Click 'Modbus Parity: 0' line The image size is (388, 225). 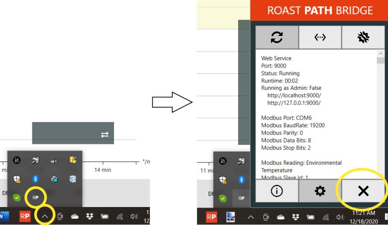click(x=282, y=133)
